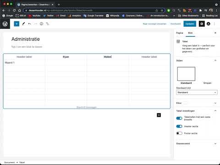
Task: Open Other Bookmarks folder
Action: pos(188,16)
